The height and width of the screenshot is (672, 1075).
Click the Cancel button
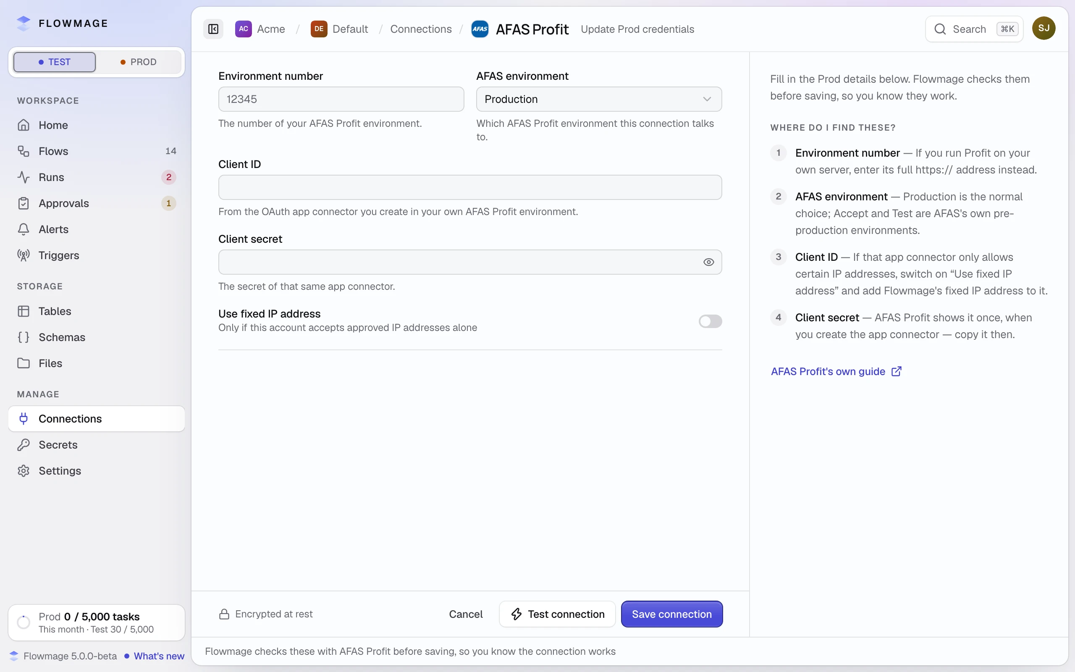click(x=466, y=614)
